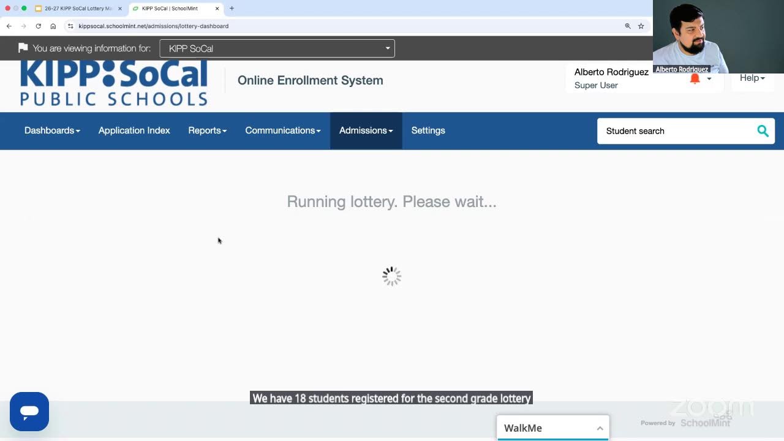Image resolution: width=784 pixels, height=441 pixels.
Task: Go to Settings page
Action: (x=428, y=130)
